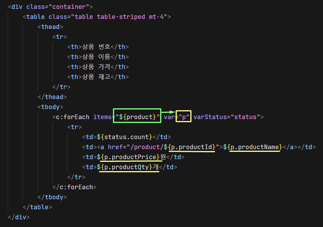Click the closing thead tag
The height and width of the screenshot is (227, 323).
click(52, 97)
